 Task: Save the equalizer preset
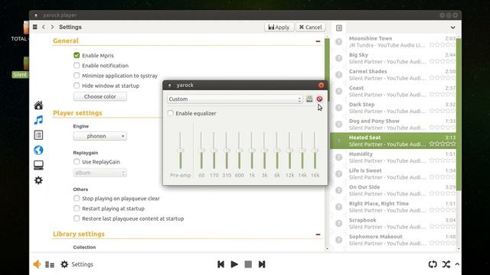(309, 99)
